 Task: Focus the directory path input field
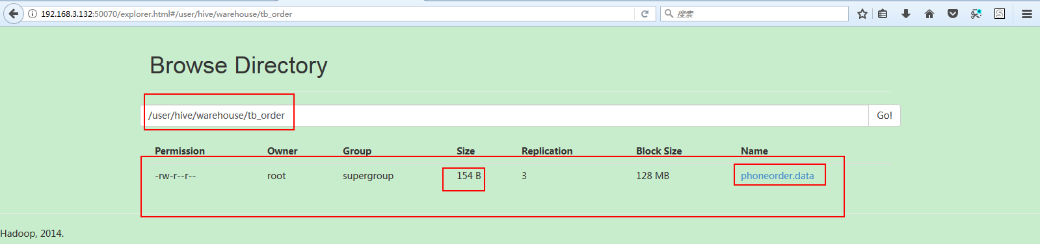505,116
